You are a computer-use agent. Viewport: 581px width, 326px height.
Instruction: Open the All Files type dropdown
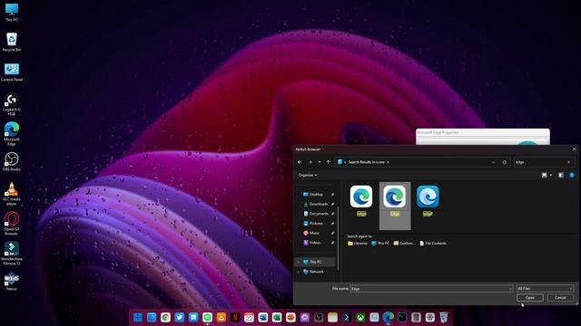pyautogui.click(x=545, y=288)
